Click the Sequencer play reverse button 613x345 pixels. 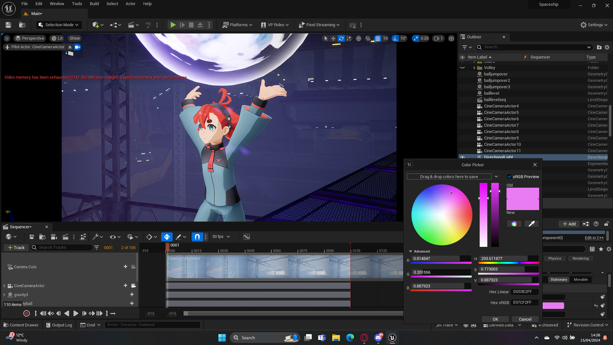[67, 314]
